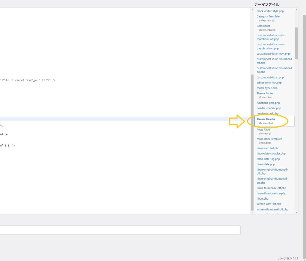Select functions-amp.php from the list
This screenshot has width=306, height=261.
tap(268, 103)
